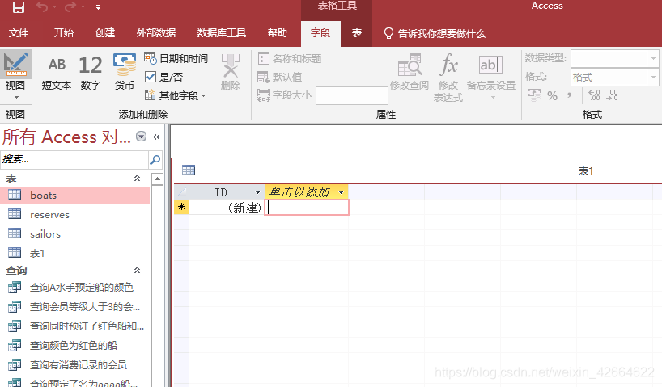Switch to the 开始 ribbon tab
The image size is (662, 387).
pyautogui.click(x=64, y=33)
